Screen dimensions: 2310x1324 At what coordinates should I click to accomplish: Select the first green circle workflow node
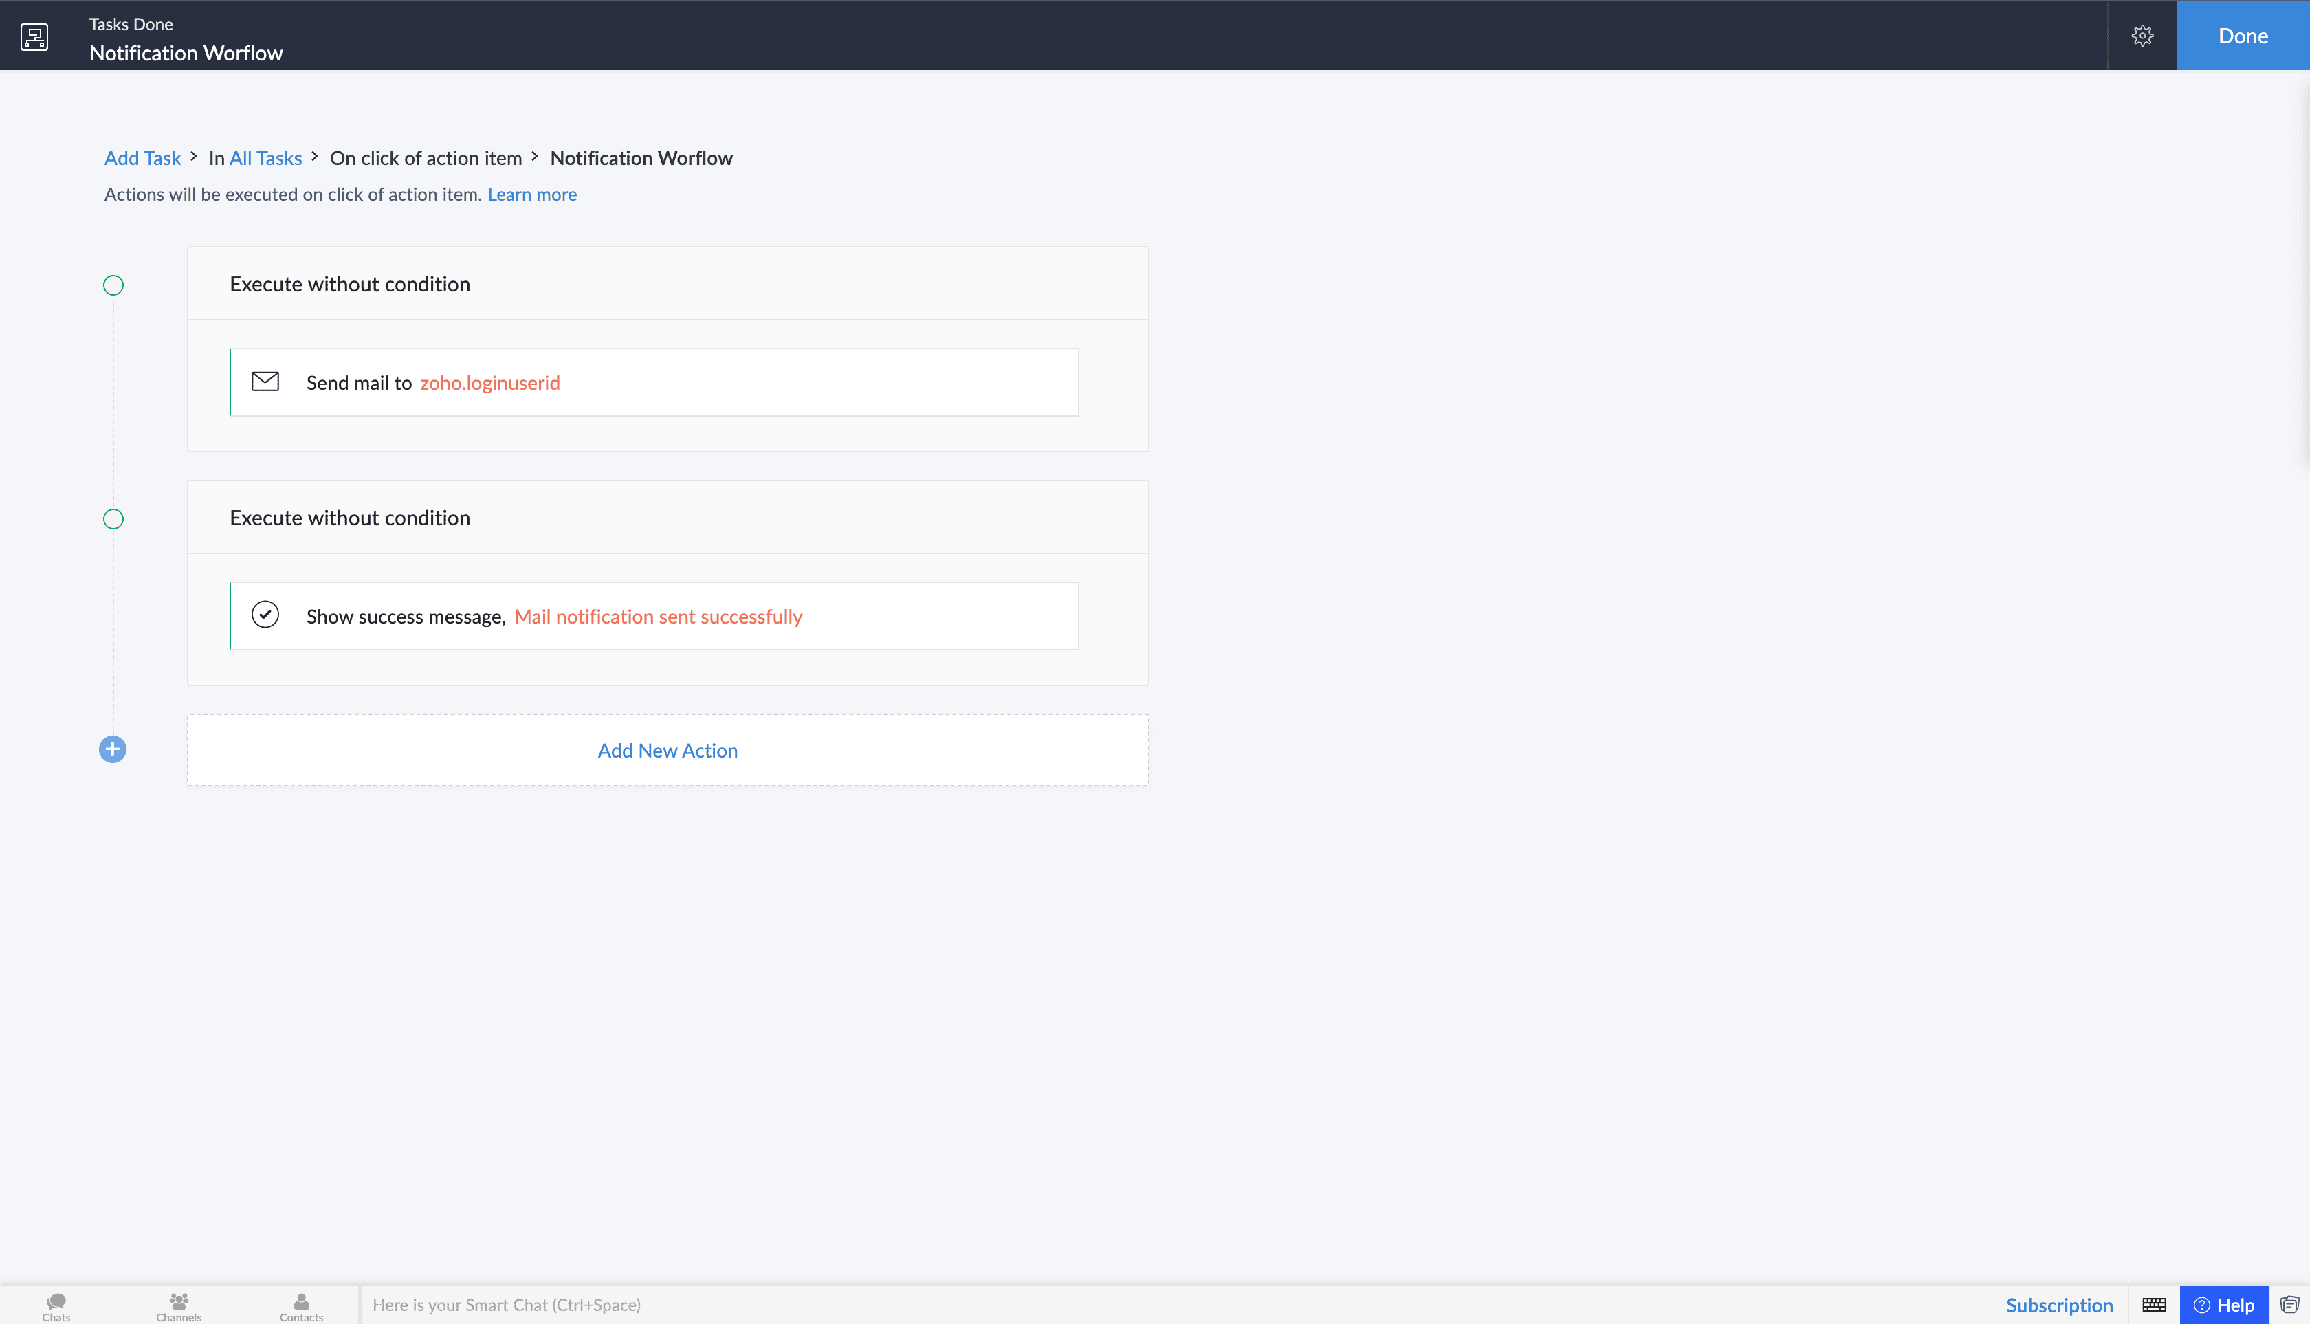113,285
